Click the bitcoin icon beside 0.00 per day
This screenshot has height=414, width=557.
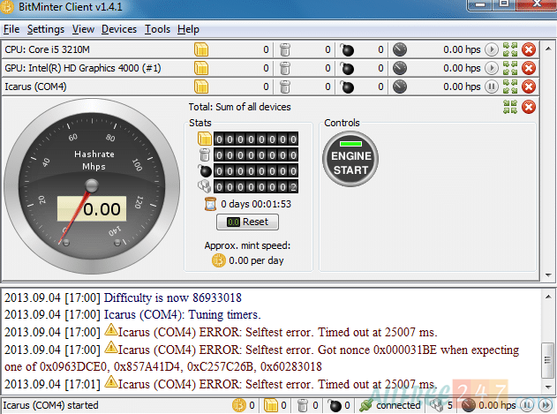coord(218,260)
